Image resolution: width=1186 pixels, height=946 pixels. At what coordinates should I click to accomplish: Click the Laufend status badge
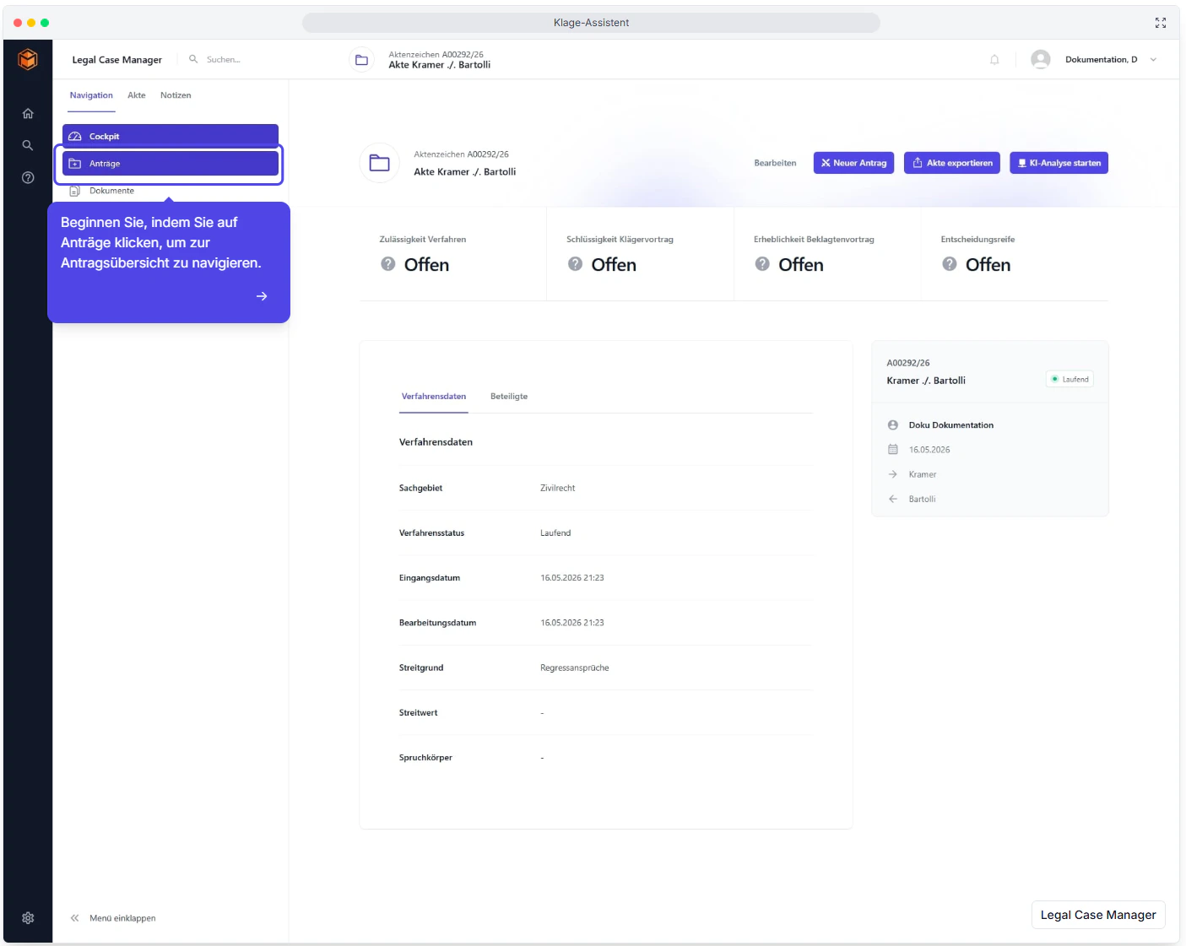[1070, 380]
